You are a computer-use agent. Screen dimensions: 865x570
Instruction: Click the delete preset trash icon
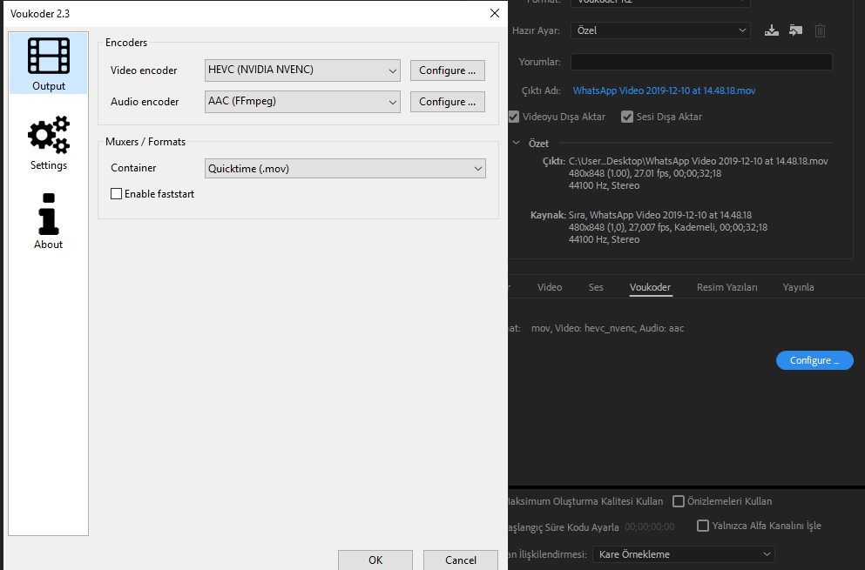[x=820, y=30]
